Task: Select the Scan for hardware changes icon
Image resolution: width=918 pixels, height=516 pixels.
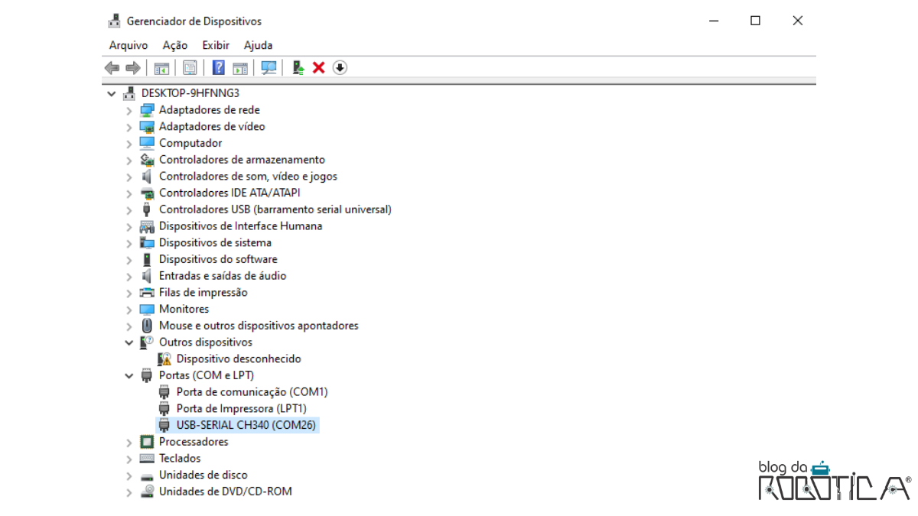Action: click(269, 67)
